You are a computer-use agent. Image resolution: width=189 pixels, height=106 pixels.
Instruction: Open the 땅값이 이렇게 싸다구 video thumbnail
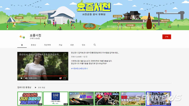pyautogui.click(x=133, y=99)
